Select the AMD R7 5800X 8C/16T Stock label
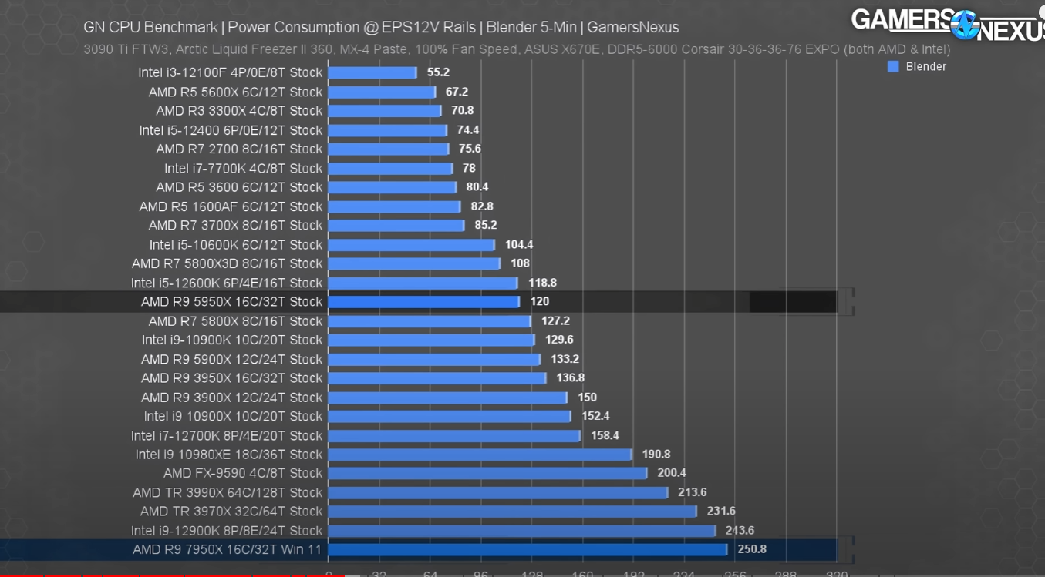 click(x=235, y=320)
